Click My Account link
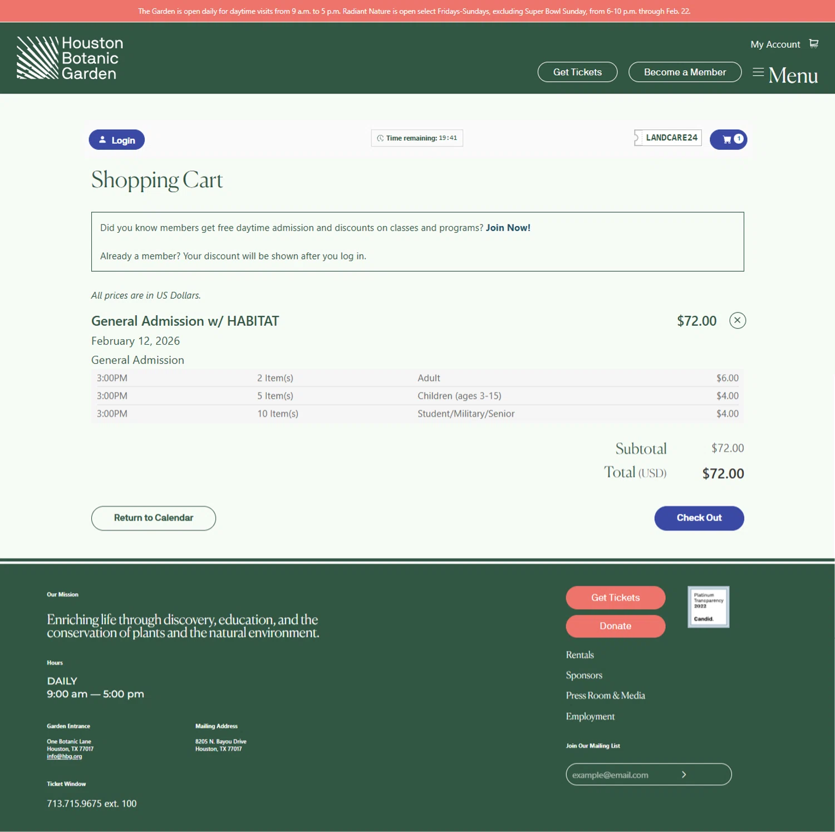 775,45
